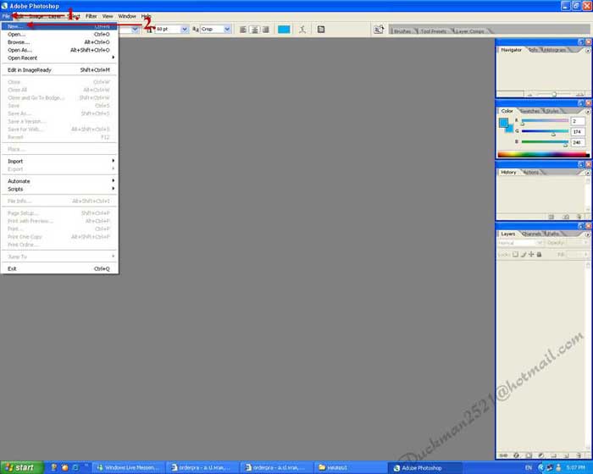Toggle lock all padlock icon

coord(540,255)
